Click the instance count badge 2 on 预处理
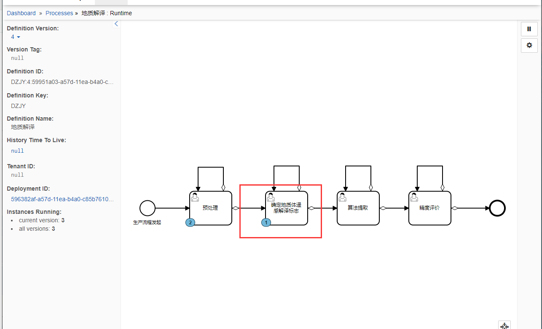 (190, 222)
